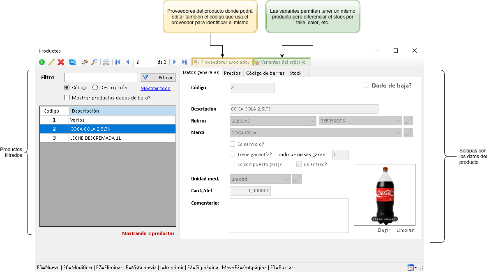Screen dimensions: 489x272
Task: Click the refresh list icon in toolbar
Action: click(x=73, y=62)
